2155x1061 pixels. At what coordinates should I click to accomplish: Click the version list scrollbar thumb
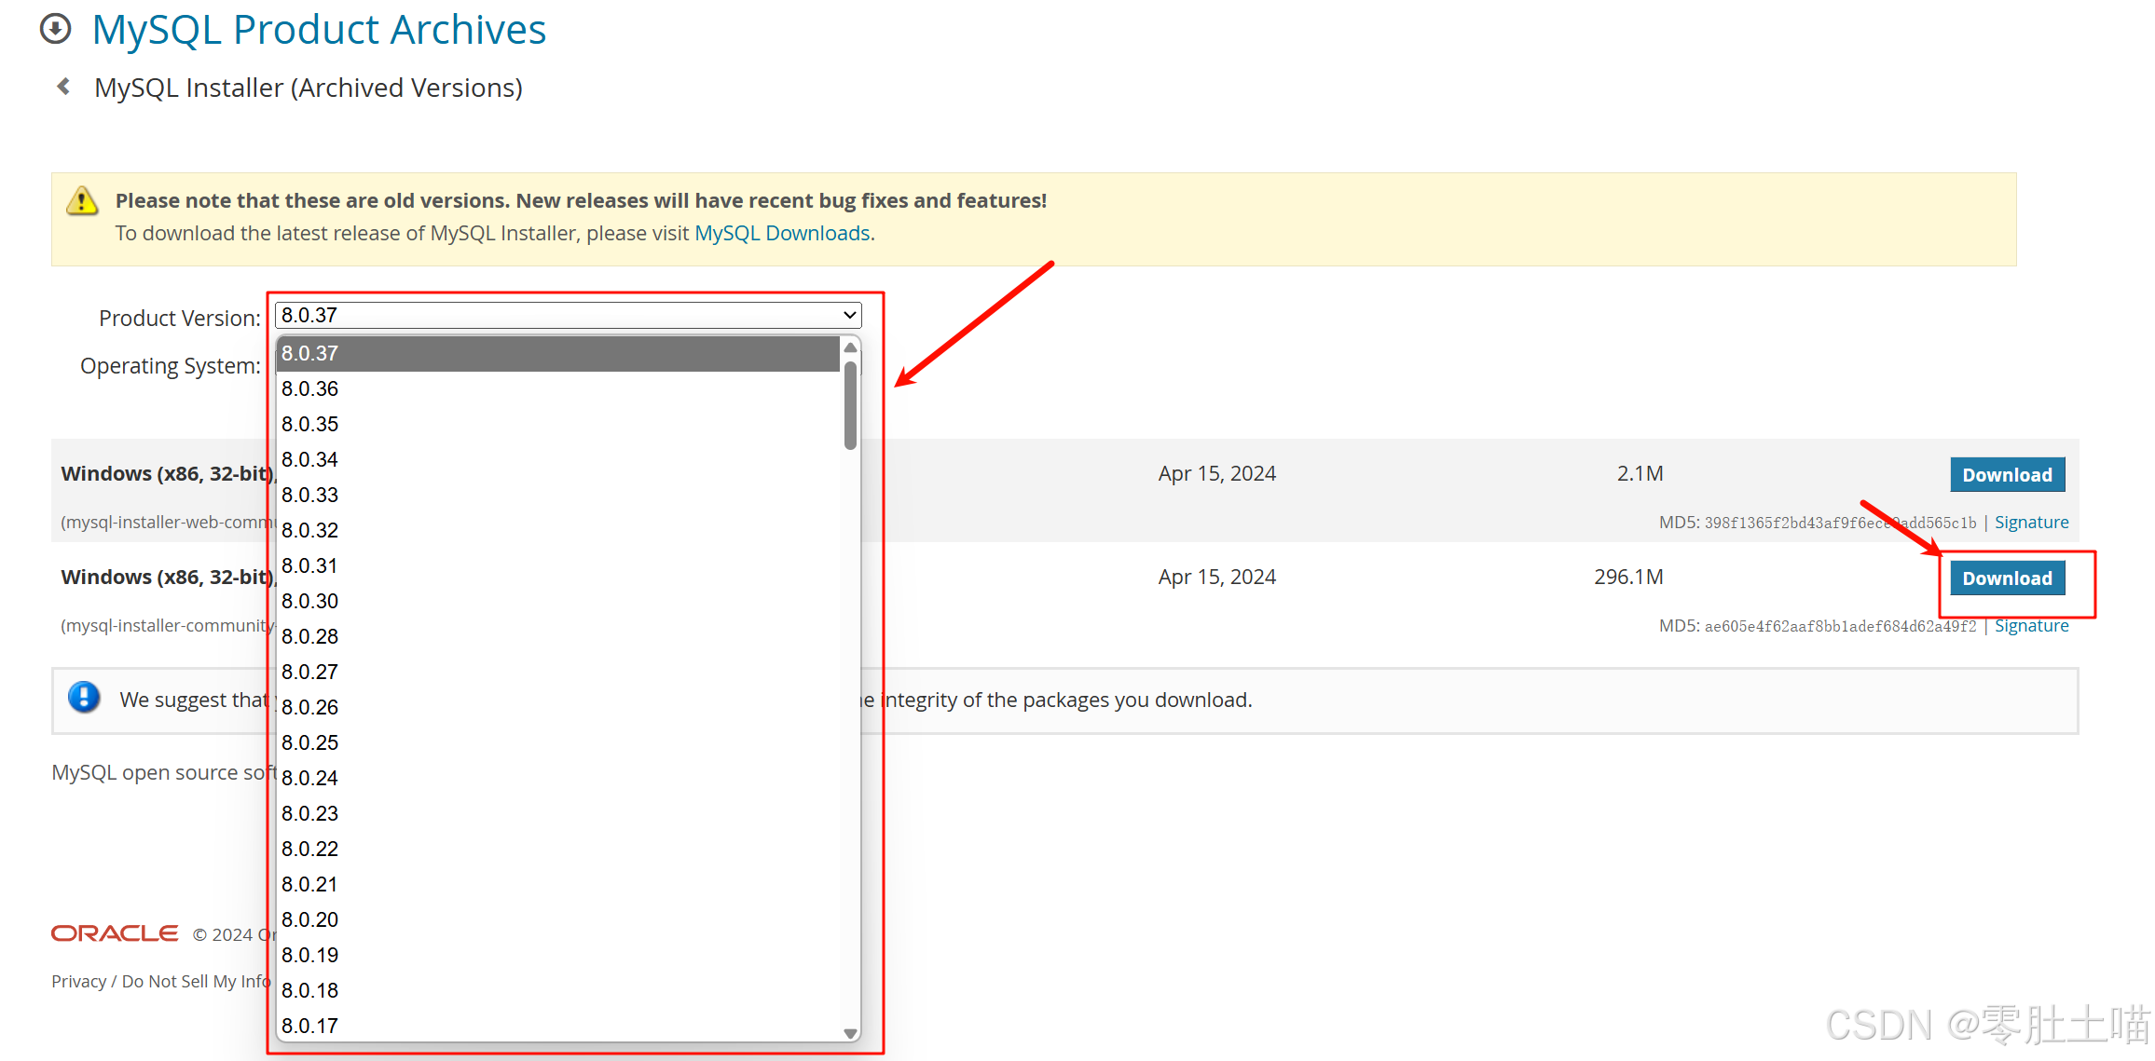[850, 406]
